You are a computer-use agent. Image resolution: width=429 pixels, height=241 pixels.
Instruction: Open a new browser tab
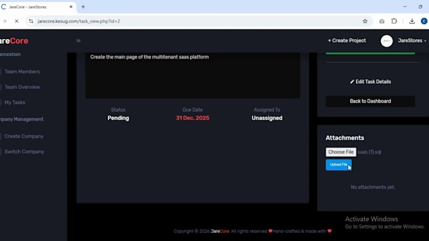[x=83, y=7]
